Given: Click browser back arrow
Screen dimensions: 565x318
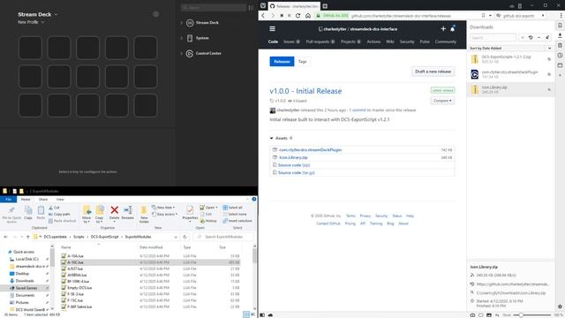Looking at the screenshot, I should pos(263,16).
